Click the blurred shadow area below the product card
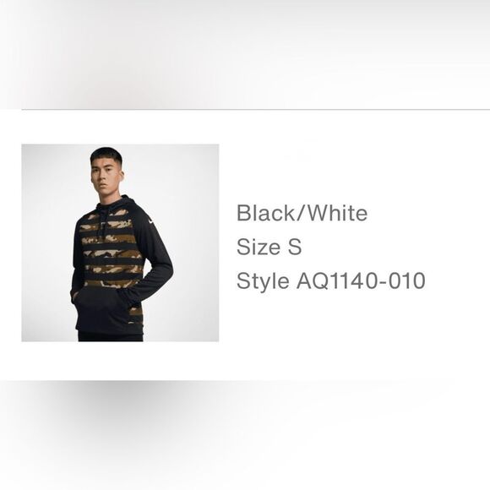 (245, 435)
